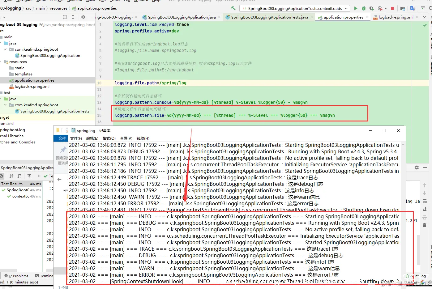Screen dimensions: 432x289
Task: Click the expand all test results icon
Action: (29, 176)
